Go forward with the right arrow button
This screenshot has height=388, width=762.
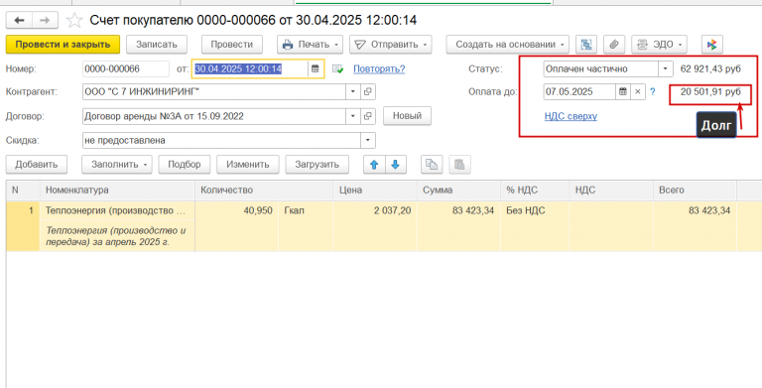(45, 20)
